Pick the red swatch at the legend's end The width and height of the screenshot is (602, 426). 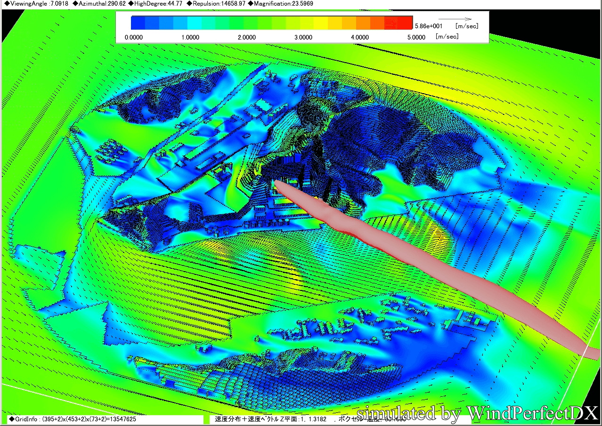[x=405, y=23]
